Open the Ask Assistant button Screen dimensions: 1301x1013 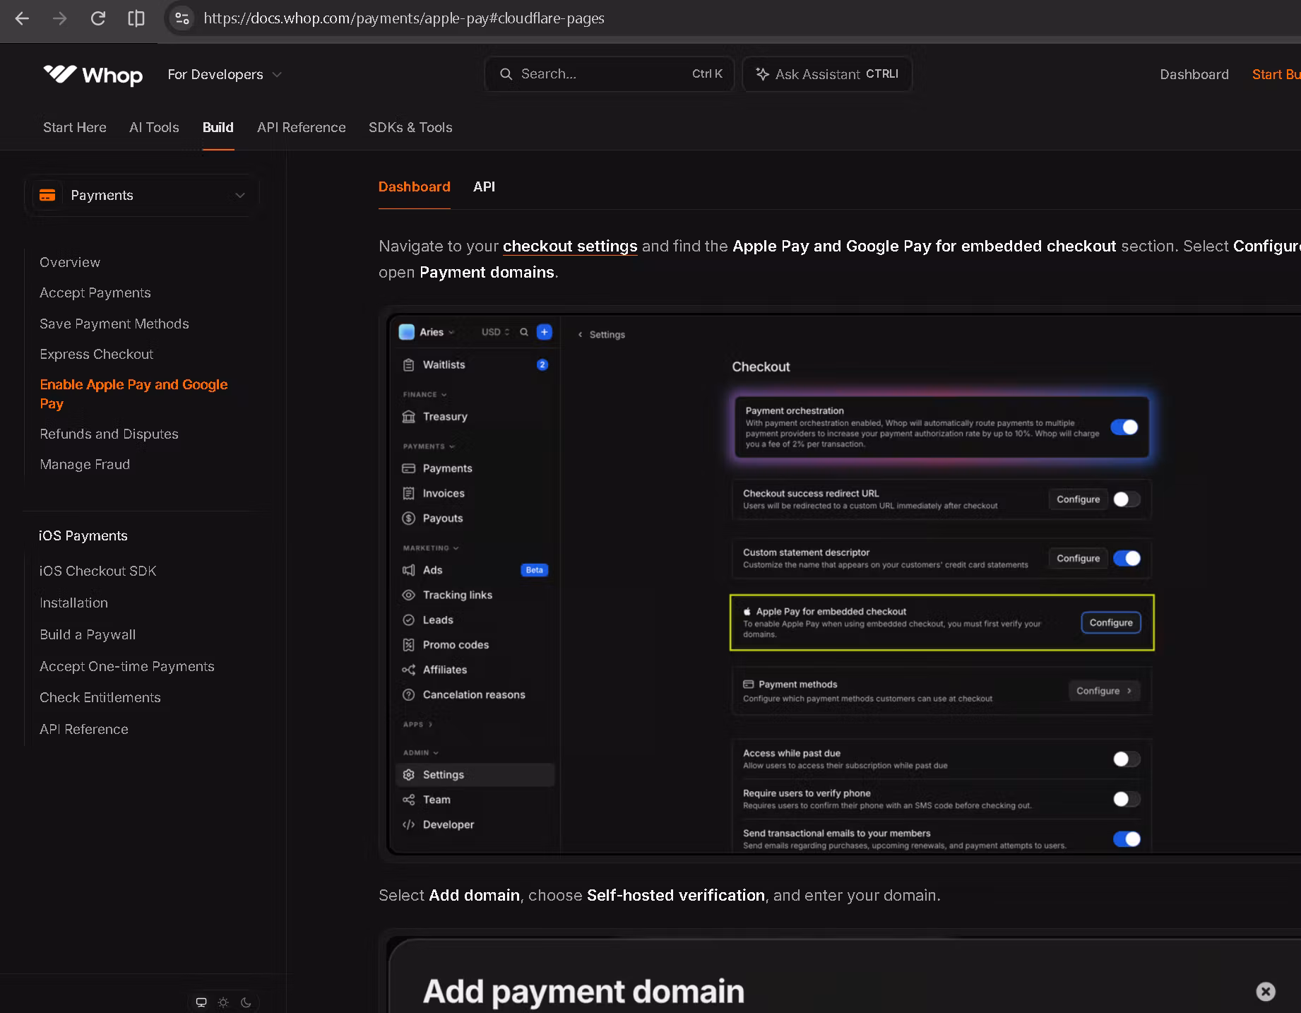827,74
